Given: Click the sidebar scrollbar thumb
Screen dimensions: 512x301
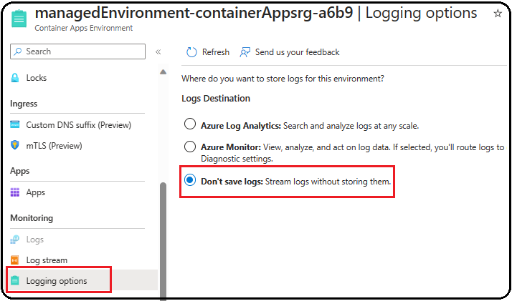Looking at the screenshot, I should point(163,241).
